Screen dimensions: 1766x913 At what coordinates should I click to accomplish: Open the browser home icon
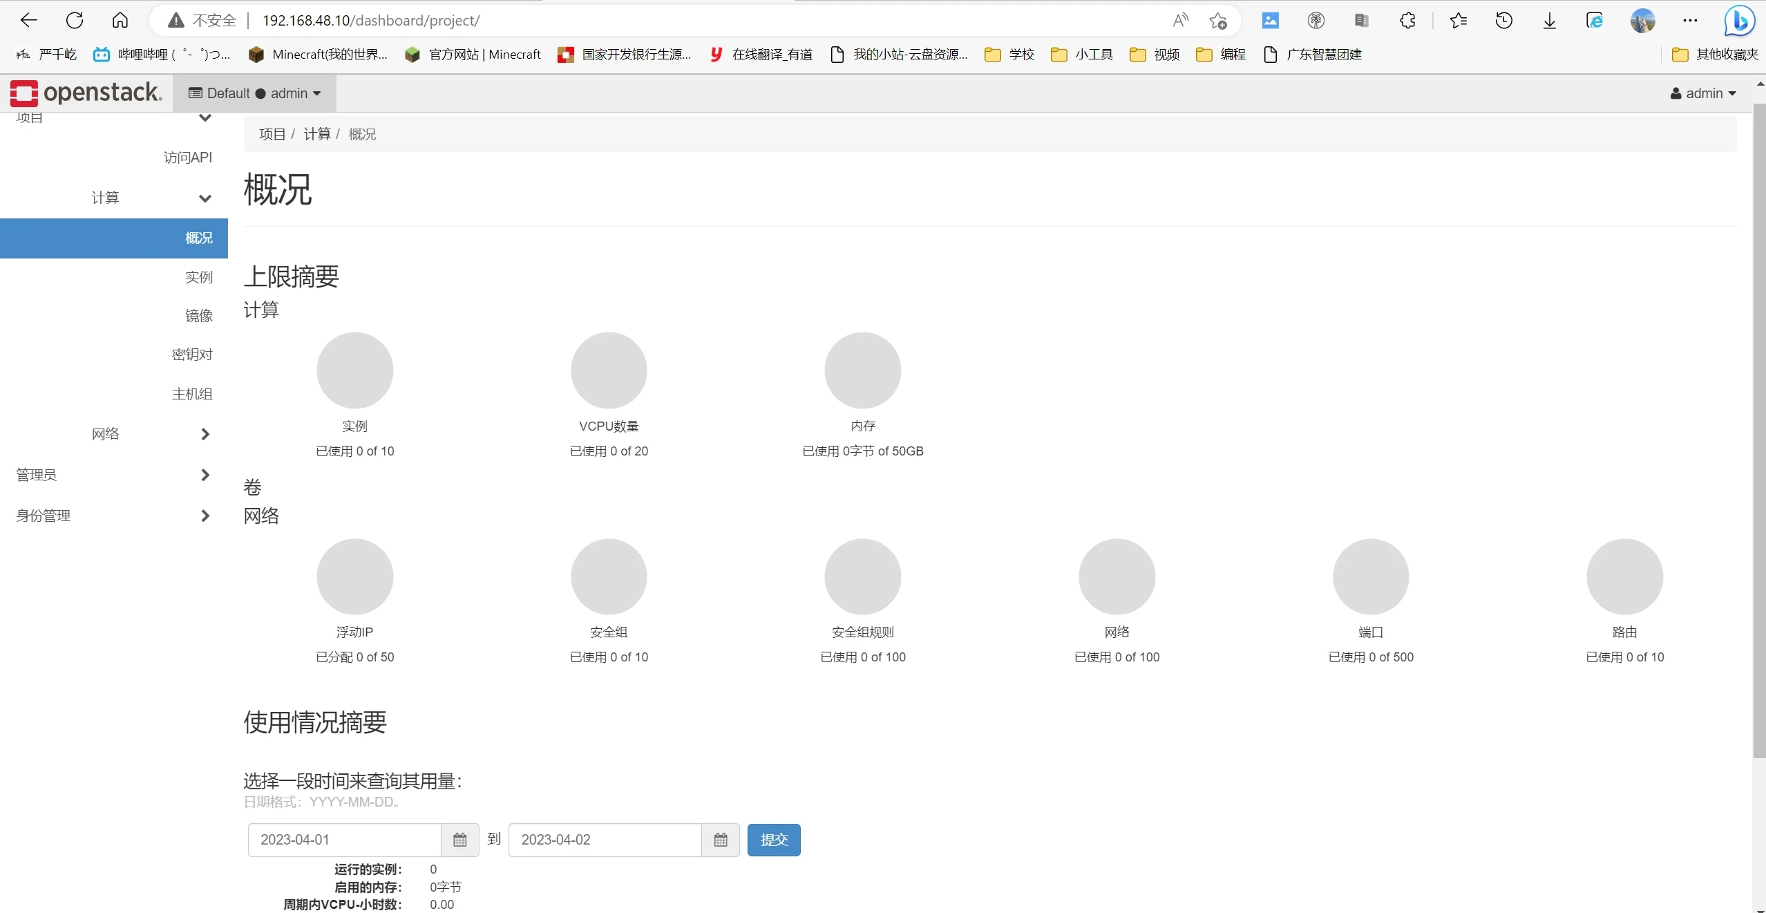click(x=120, y=21)
